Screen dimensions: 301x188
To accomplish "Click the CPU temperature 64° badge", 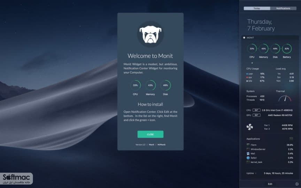I will coord(256,110).
